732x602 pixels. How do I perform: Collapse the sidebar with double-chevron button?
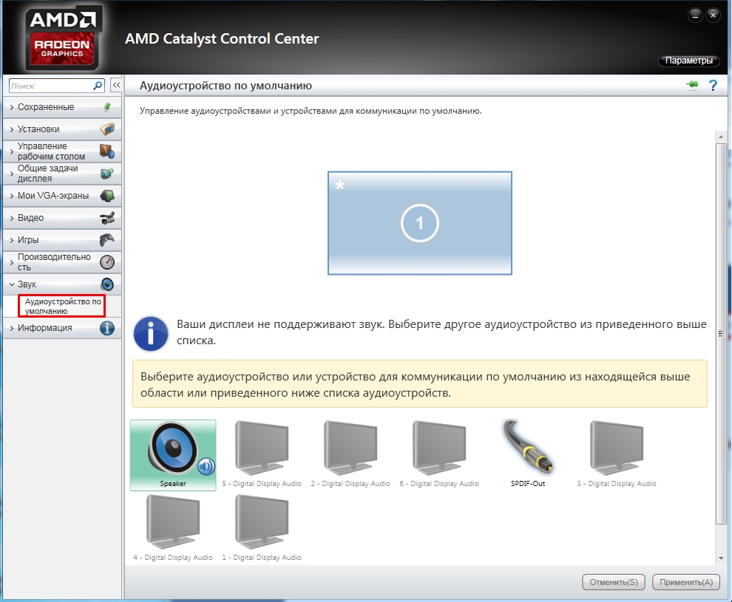click(x=116, y=86)
